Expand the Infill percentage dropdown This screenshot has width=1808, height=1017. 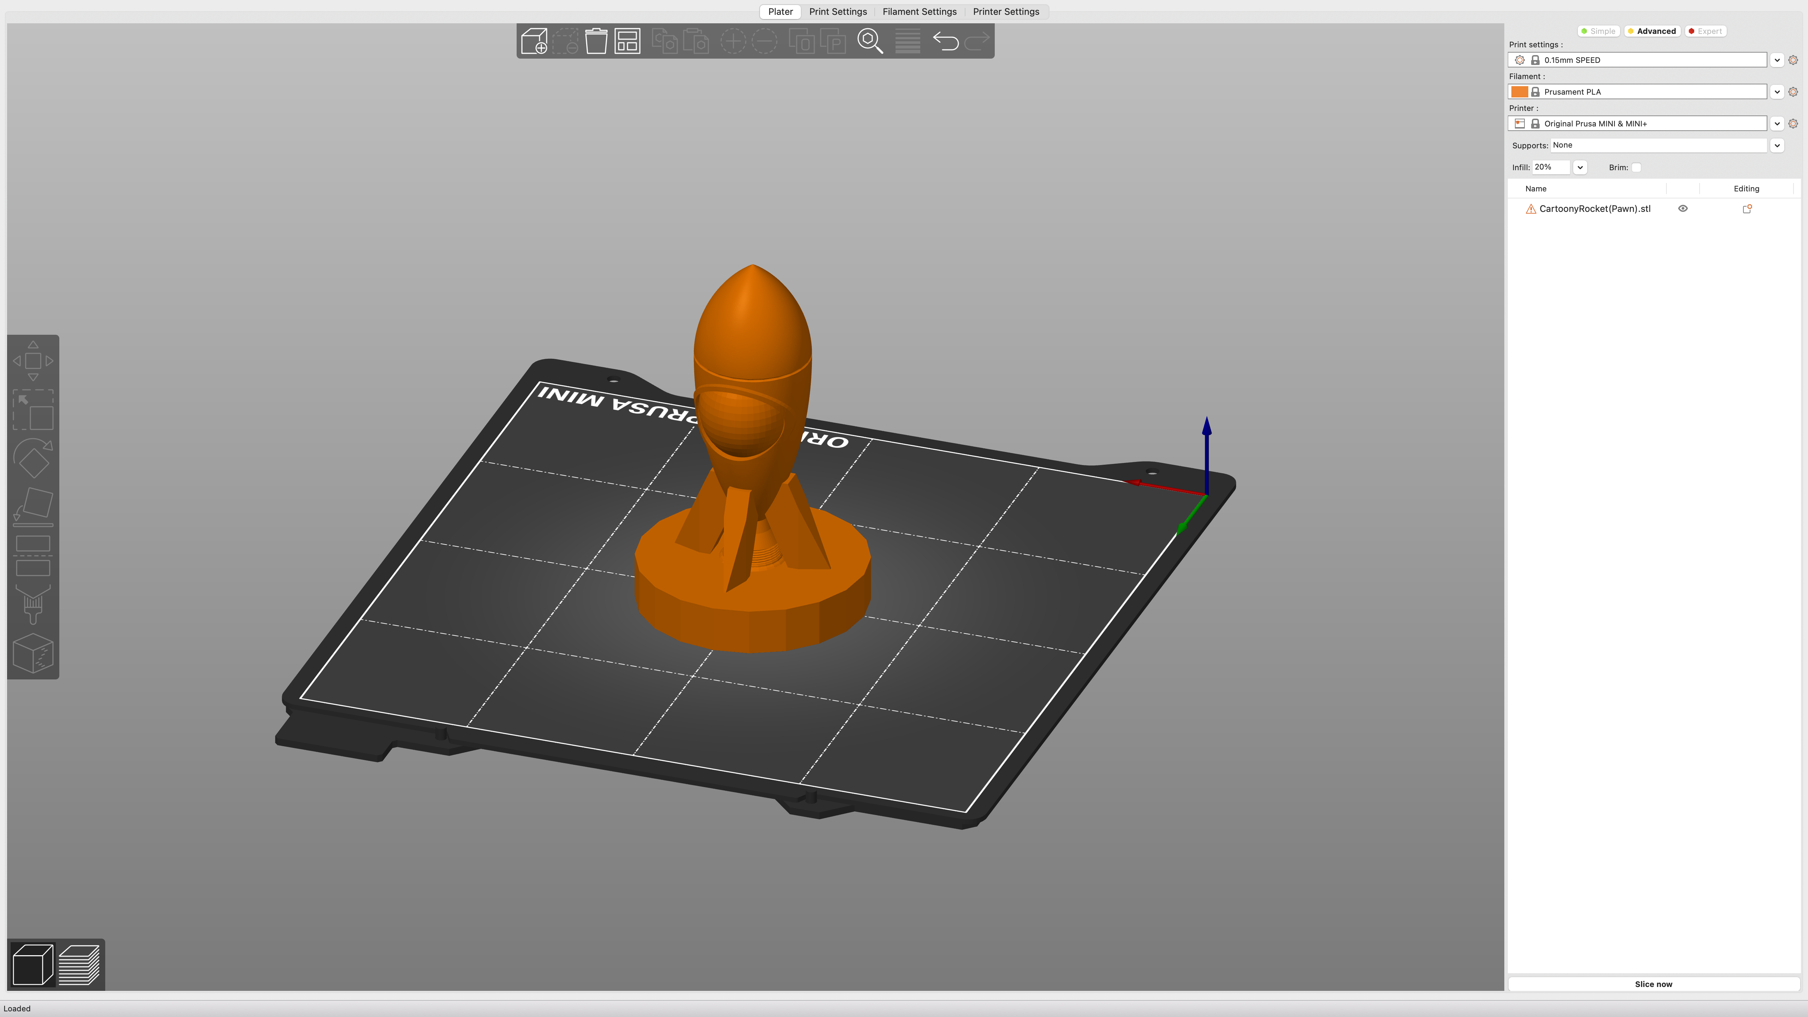click(x=1580, y=167)
